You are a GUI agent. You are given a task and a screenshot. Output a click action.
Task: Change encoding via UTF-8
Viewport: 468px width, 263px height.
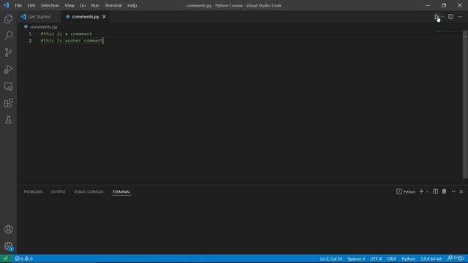[376, 259]
